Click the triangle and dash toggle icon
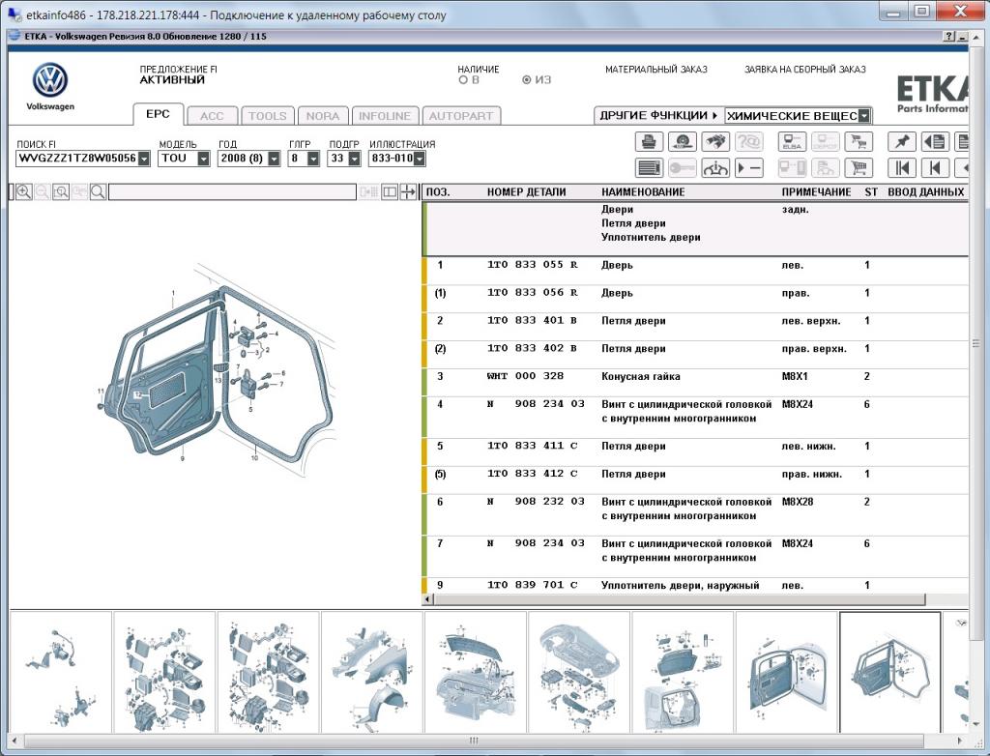The width and height of the screenshot is (990, 756). [x=749, y=168]
